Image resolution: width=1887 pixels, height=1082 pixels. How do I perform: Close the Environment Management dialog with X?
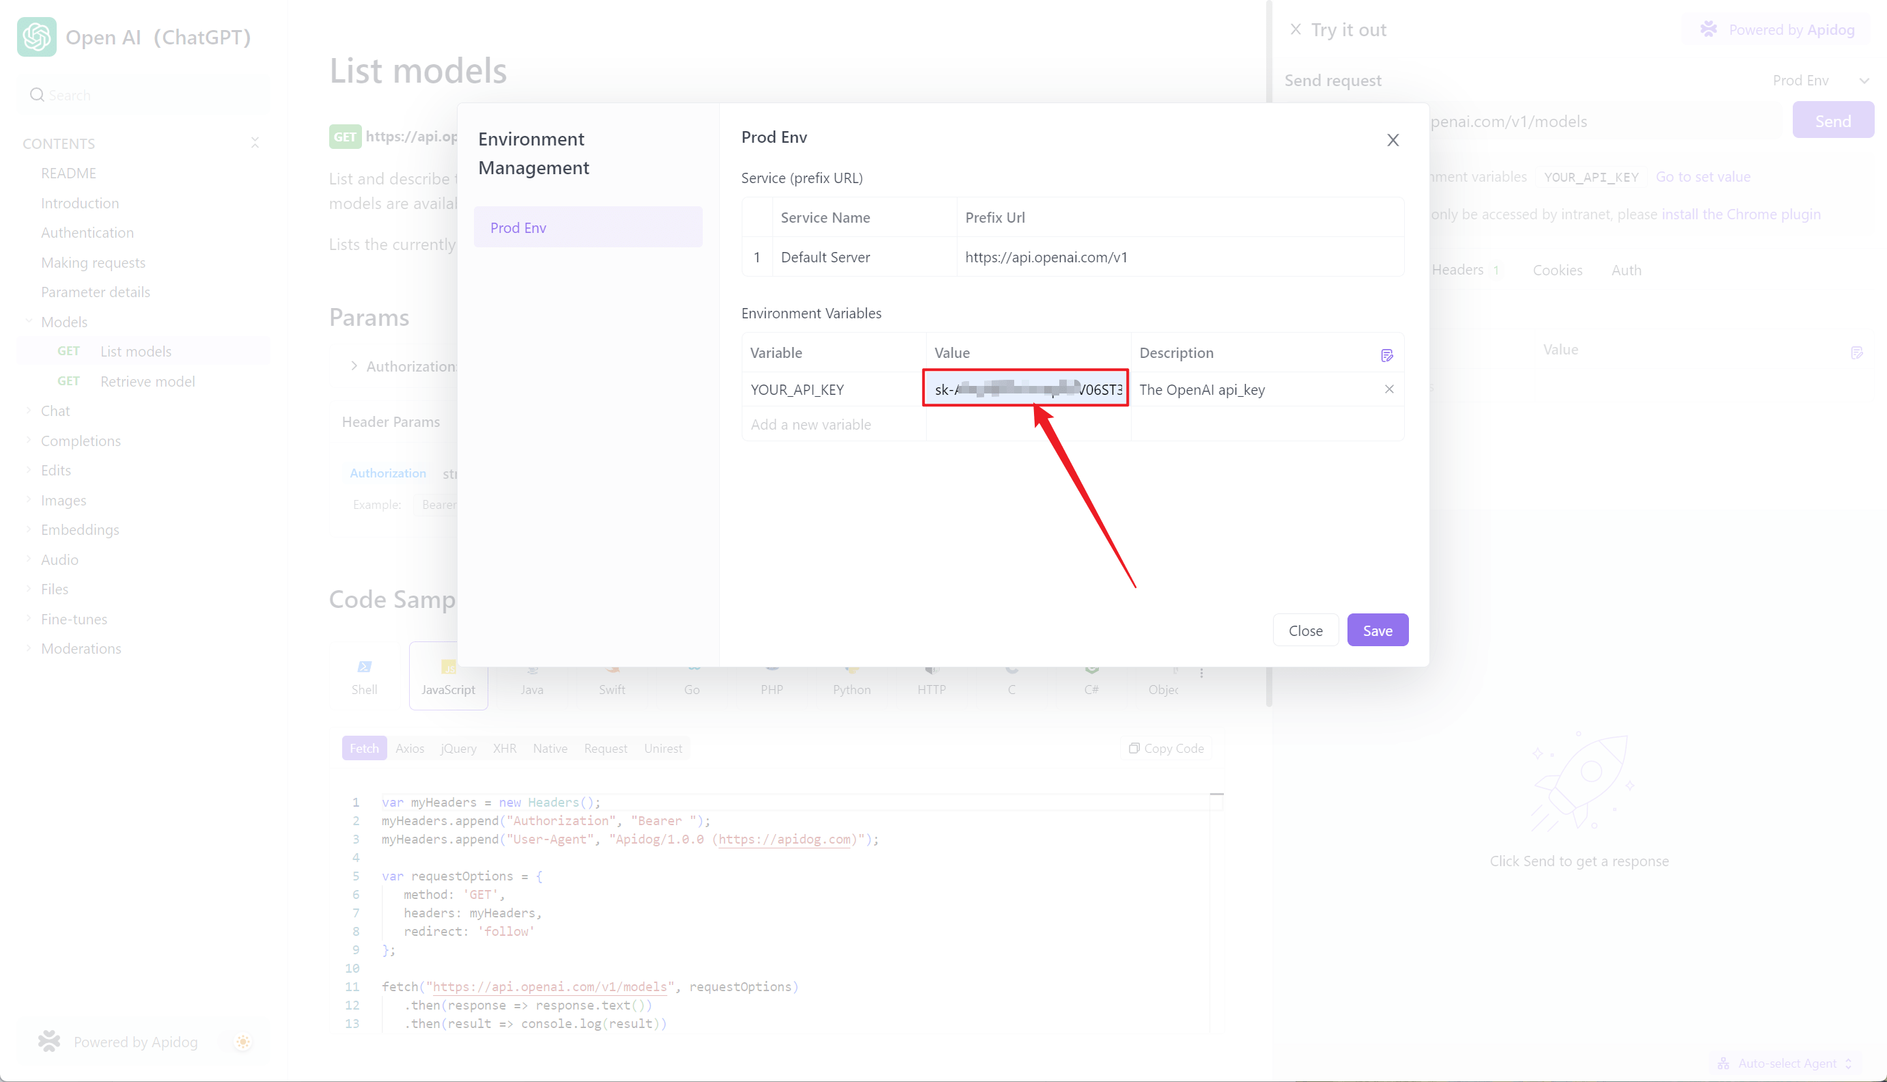[x=1393, y=141]
